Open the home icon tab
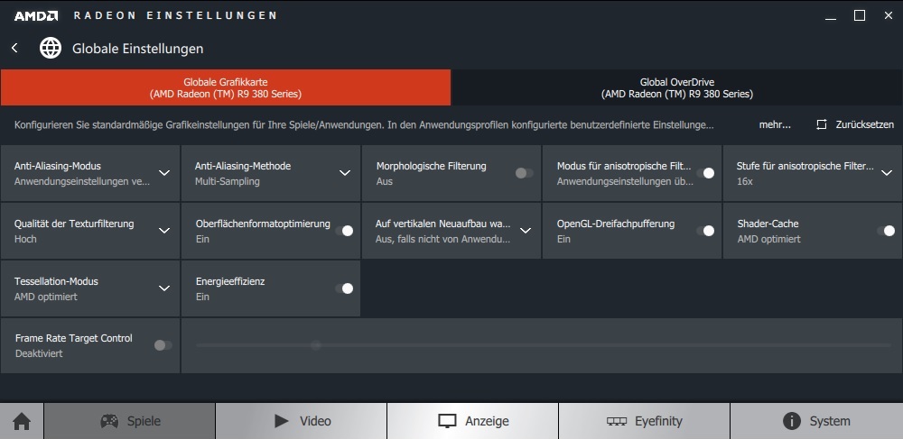This screenshot has width=903, height=439. (x=22, y=421)
